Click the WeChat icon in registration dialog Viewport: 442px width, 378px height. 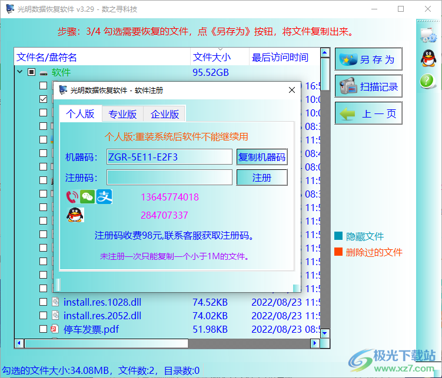click(87, 197)
